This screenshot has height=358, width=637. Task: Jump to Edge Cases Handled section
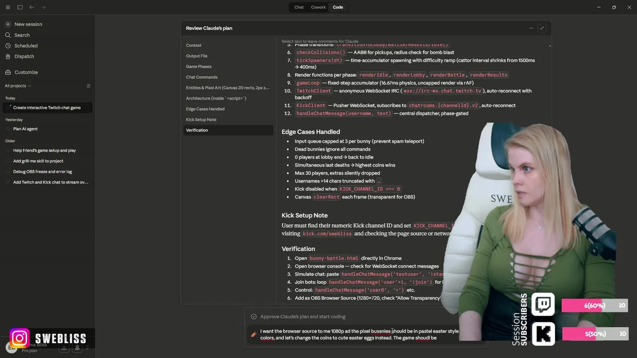228,109
